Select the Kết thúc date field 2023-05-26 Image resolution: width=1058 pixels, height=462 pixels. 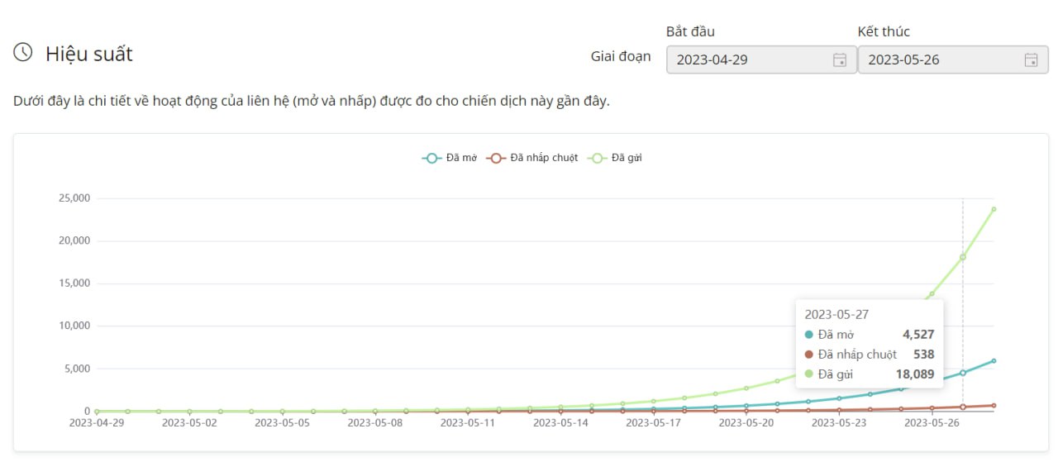tap(938, 60)
